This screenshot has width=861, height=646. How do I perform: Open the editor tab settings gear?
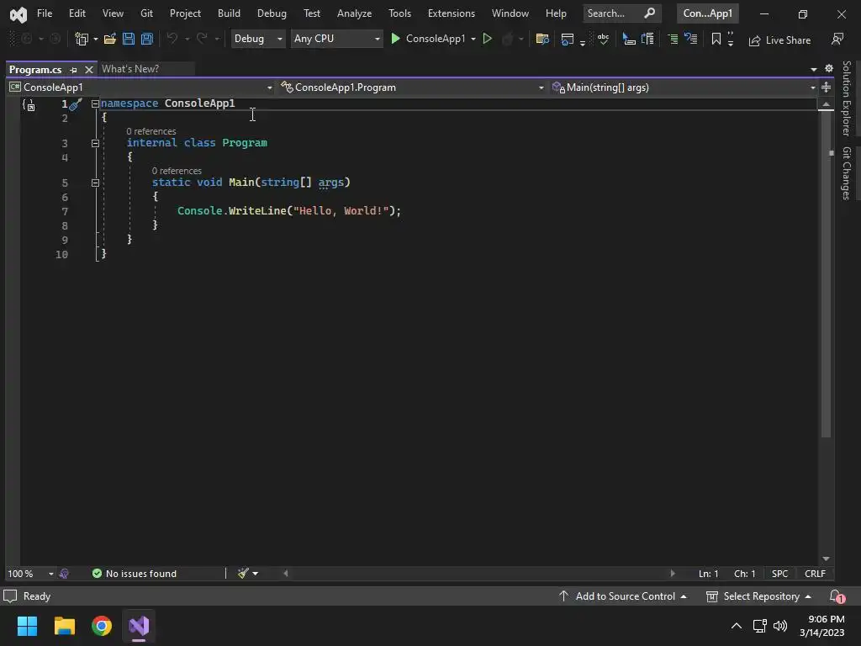point(829,69)
